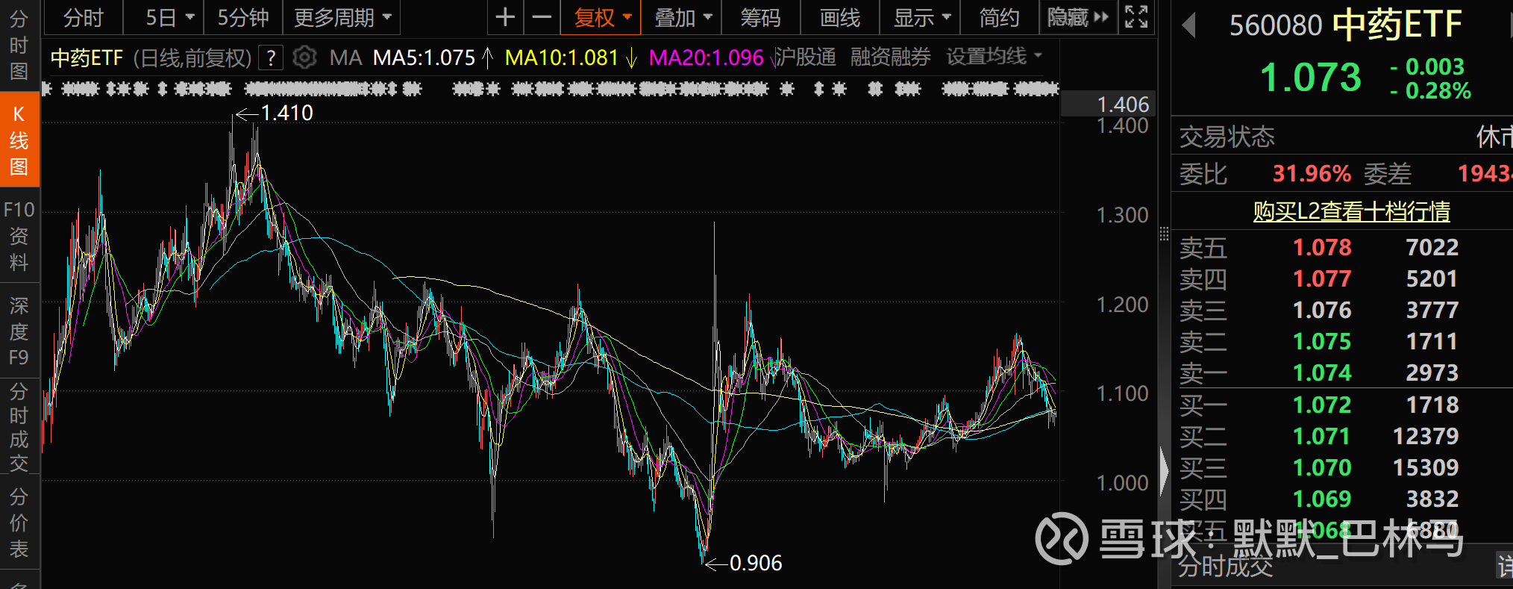Open 分时成交 sidebar tab
The height and width of the screenshot is (589, 1513).
pyautogui.click(x=19, y=426)
